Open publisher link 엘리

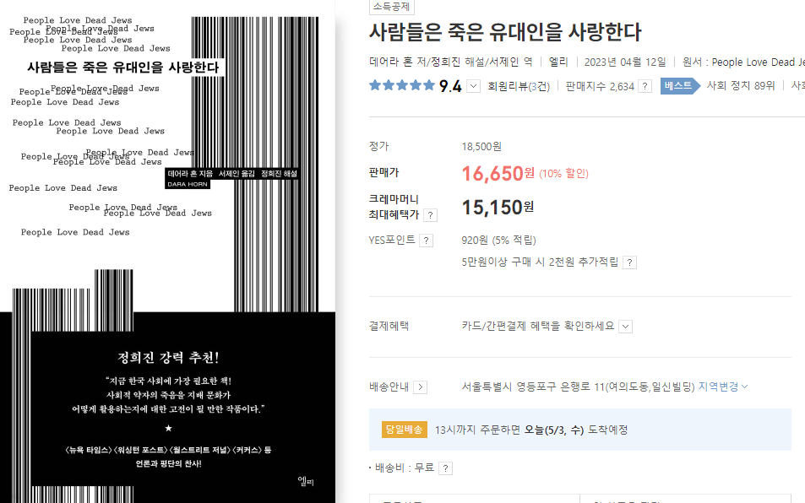click(x=558, y=62)
